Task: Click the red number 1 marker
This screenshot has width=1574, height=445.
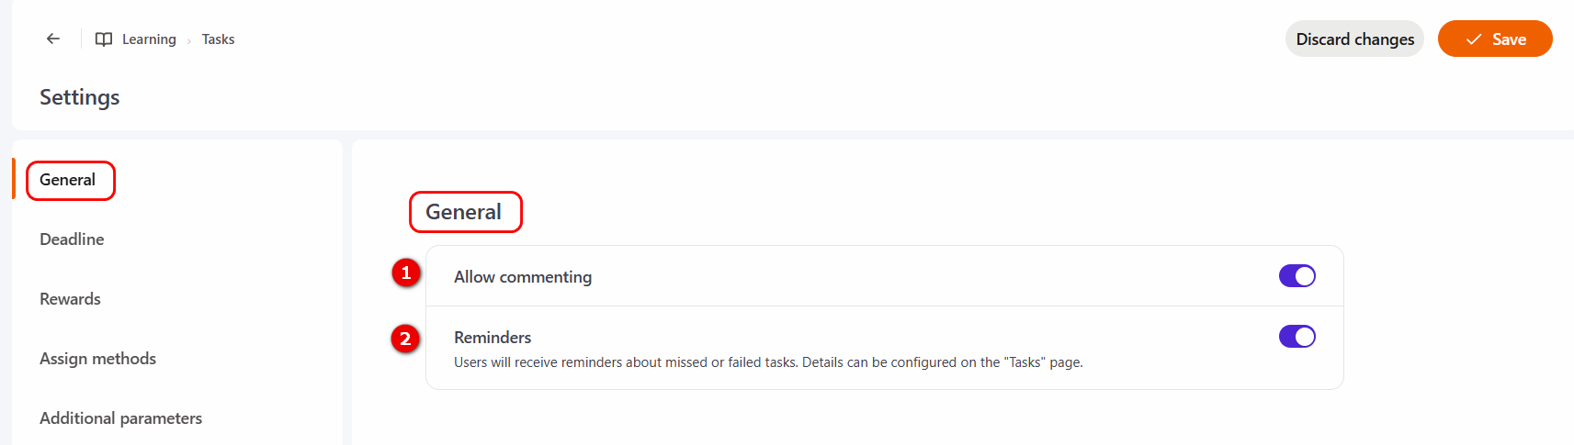Action: point(405,273)
